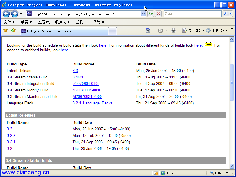Click the Eclipse favicon in address bar

[x=29, y=14]
